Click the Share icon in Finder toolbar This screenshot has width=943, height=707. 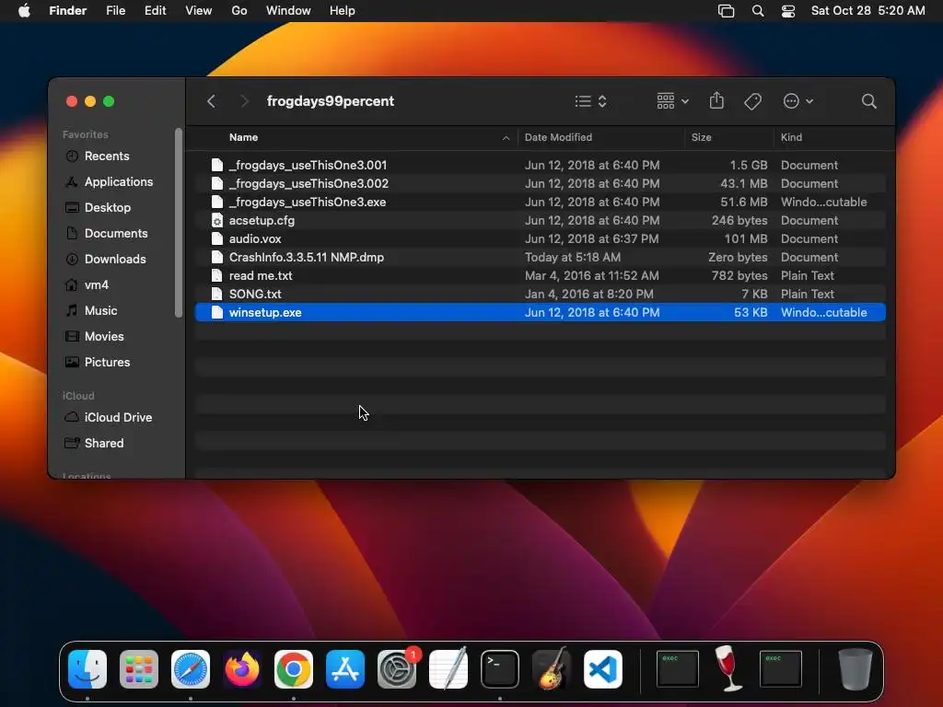(x=716, y=100)
